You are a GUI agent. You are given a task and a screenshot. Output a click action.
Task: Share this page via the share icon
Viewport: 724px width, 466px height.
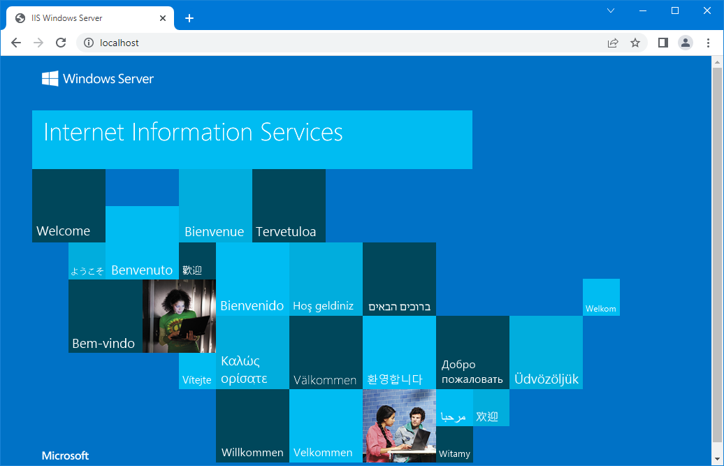click(x=613, y=43)
